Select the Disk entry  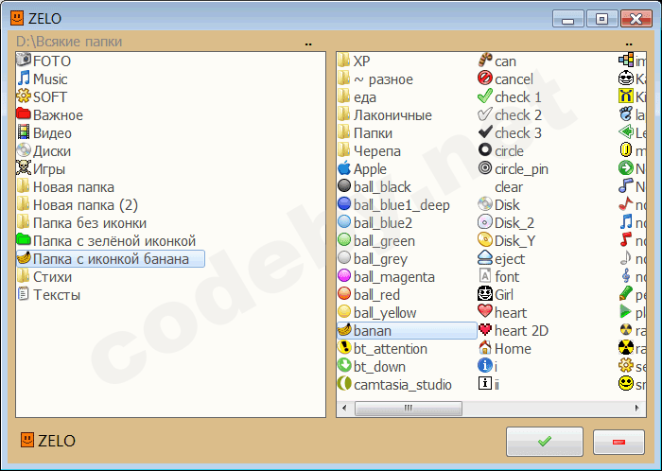(x=499, y=204)
